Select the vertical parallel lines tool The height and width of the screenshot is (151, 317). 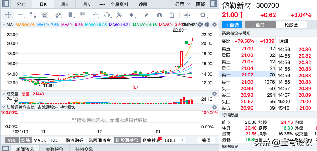pyautogui.click(x=70, y=15)
